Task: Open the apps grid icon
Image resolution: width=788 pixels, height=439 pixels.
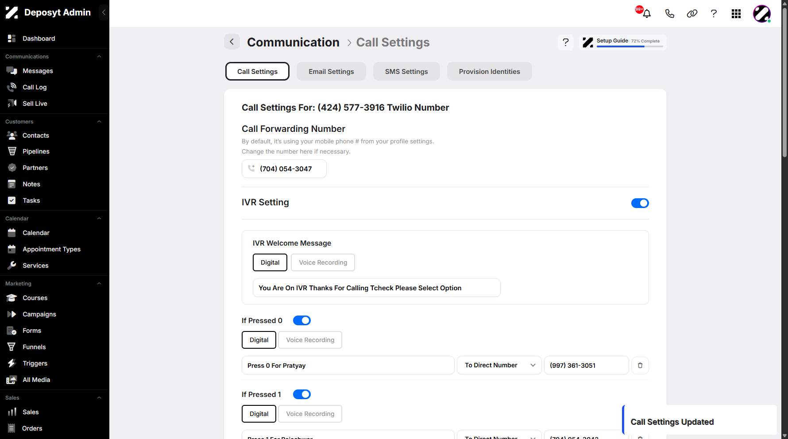Action: point(736,14)
